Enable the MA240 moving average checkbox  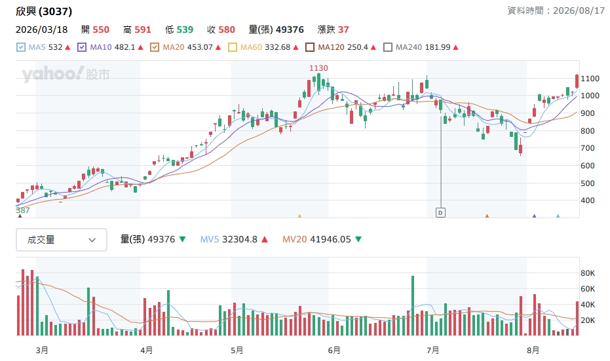[x=387, y=47]
